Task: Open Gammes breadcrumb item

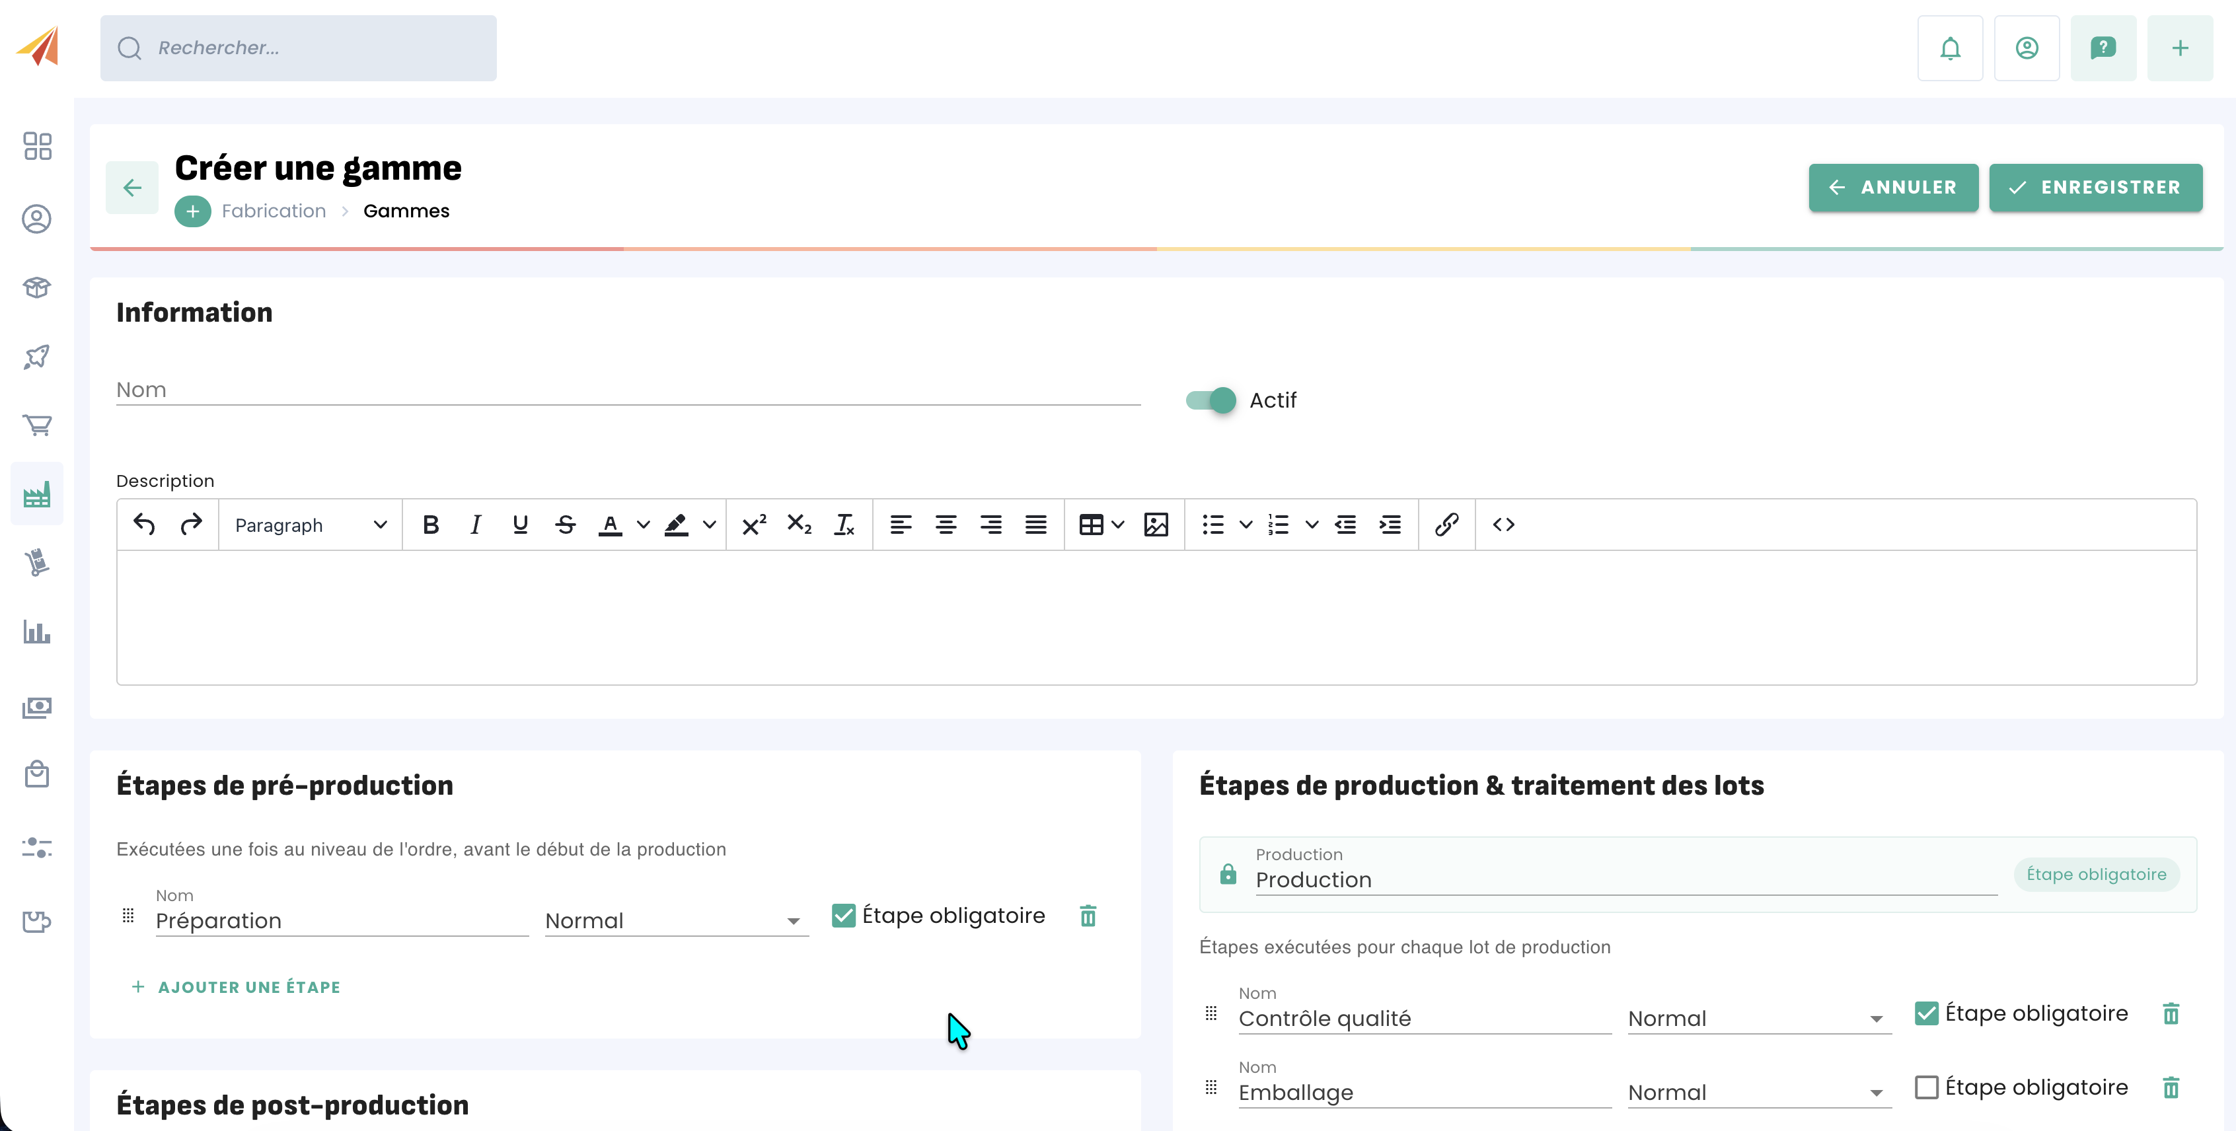Action: coord(406,211)
